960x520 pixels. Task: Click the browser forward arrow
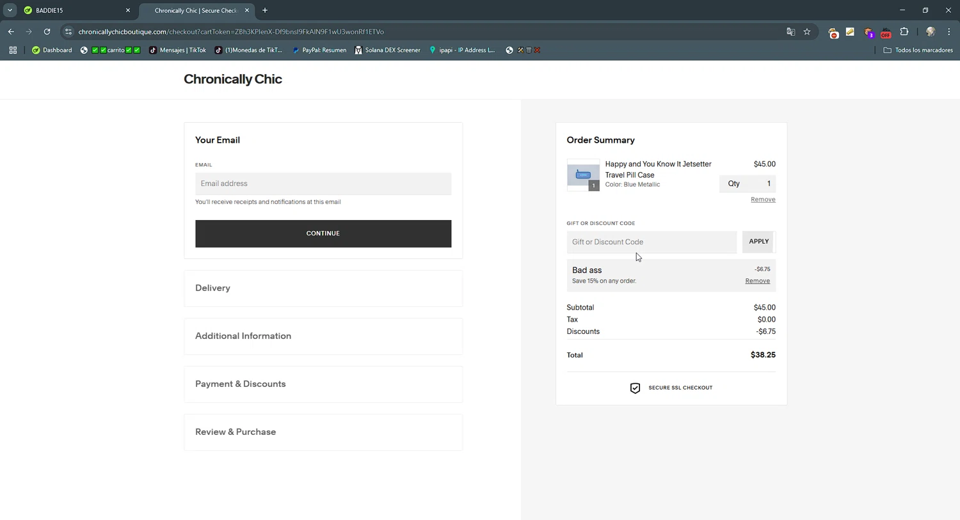(29, 31)
